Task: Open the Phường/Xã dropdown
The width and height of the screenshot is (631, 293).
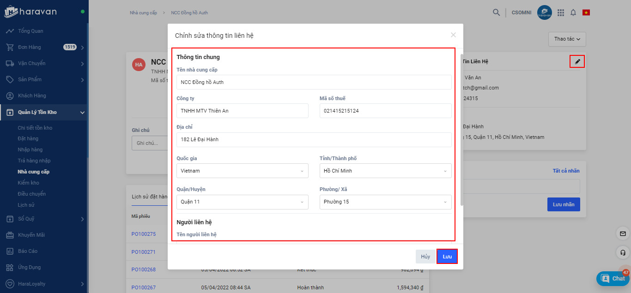Action: pyautogui.click(x=385, y=202)
